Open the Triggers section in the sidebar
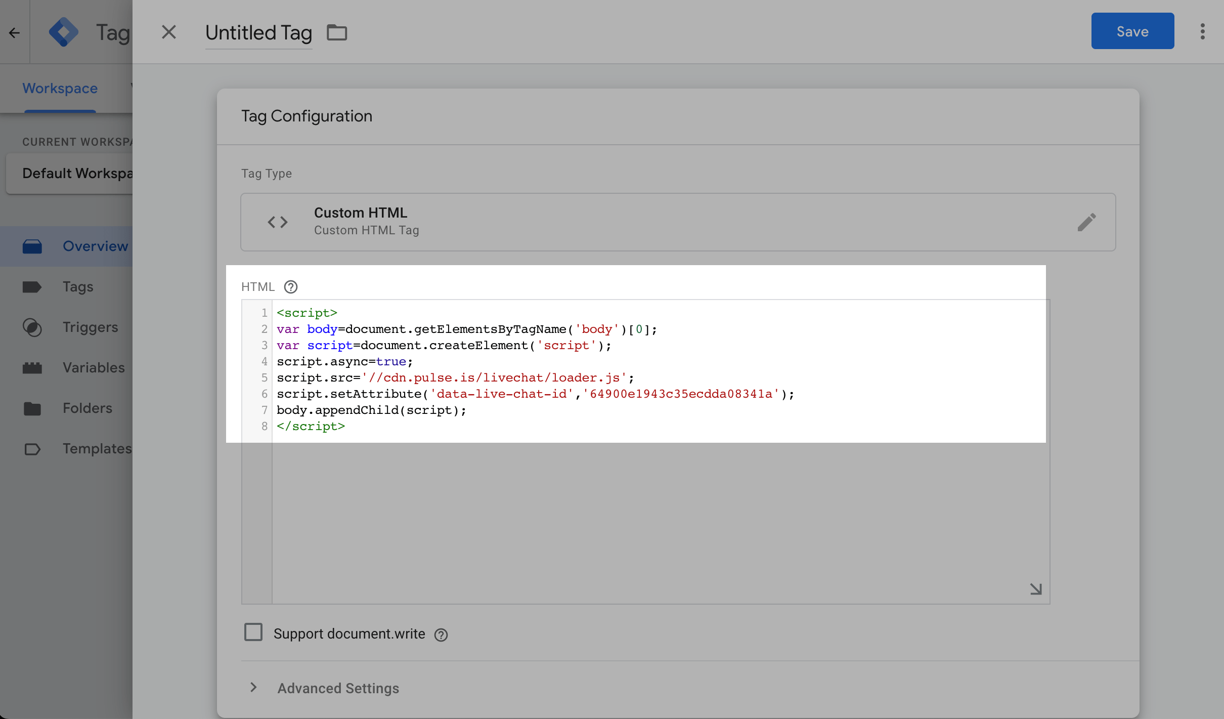 pos(90,327)
